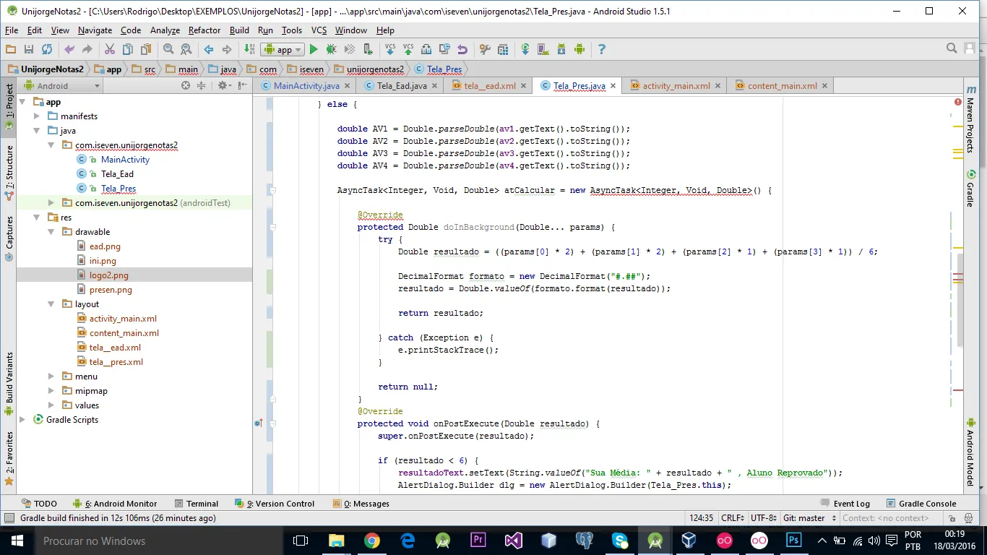This screenshot has height=555, width=987.
Task: Open the Refactor menu
Action: 204,30
